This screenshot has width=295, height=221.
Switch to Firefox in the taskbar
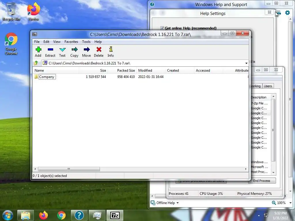tap(44, 215)
